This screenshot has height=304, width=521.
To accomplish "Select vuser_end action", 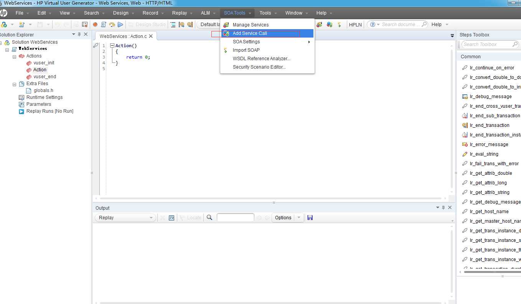I will (x=45, y=77).
